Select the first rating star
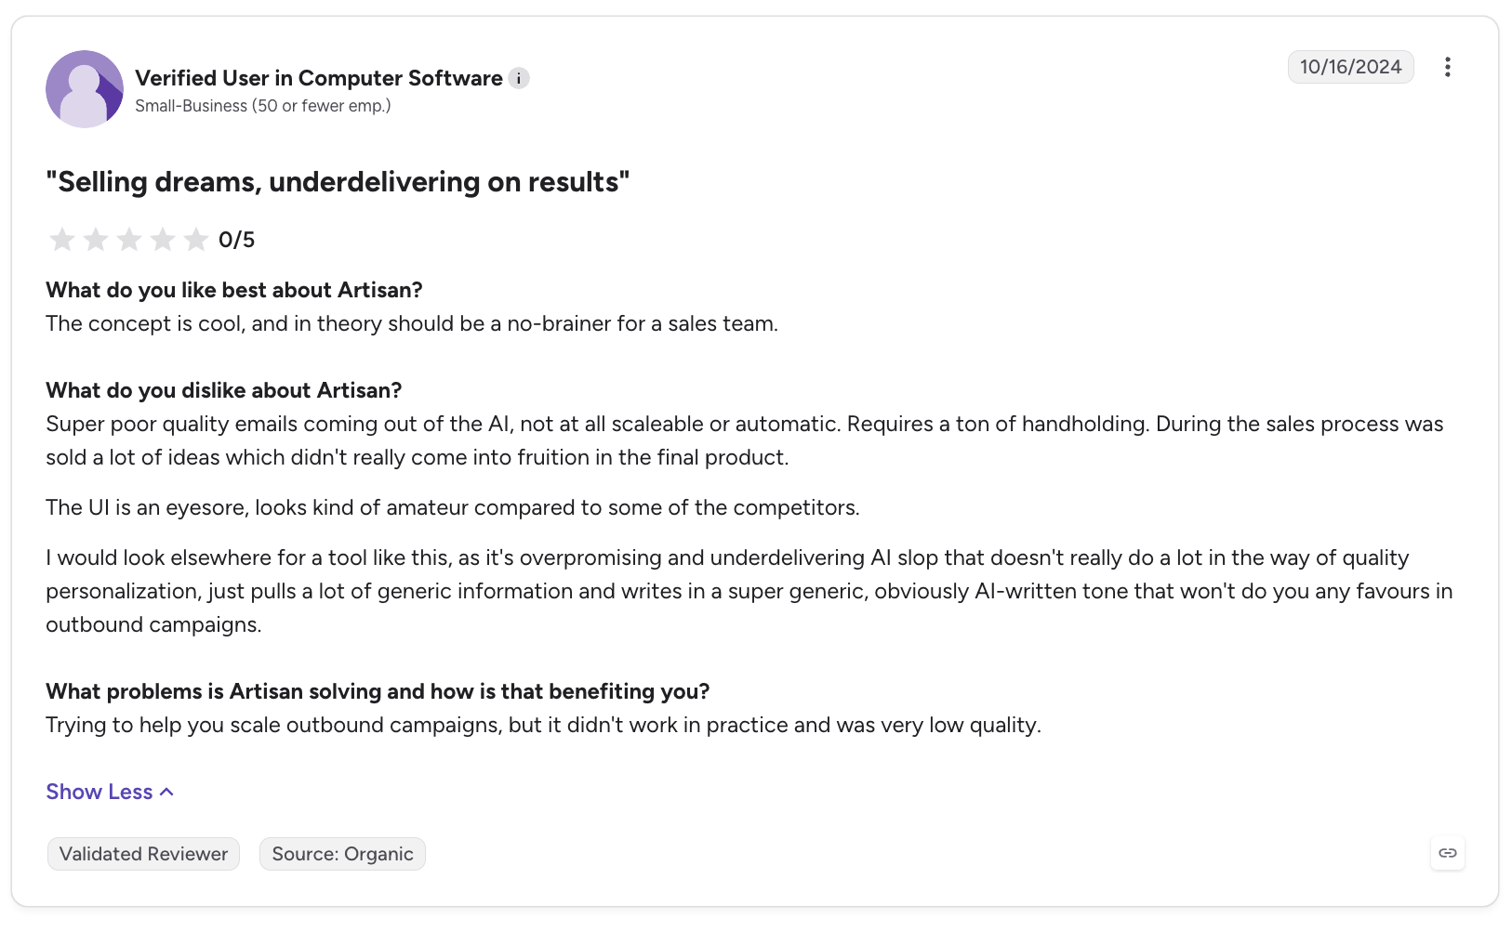Image resolution: width=1512 pixels, height=931 pixels. [62, 240]
